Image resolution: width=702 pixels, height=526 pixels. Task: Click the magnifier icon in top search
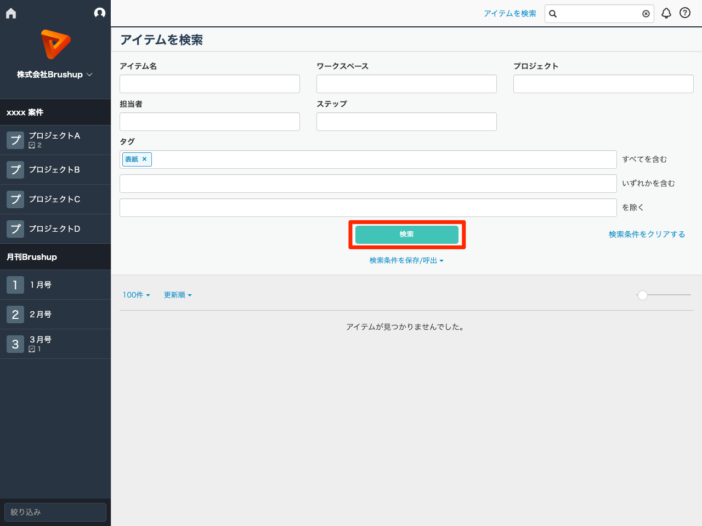[x=553, y=14]
